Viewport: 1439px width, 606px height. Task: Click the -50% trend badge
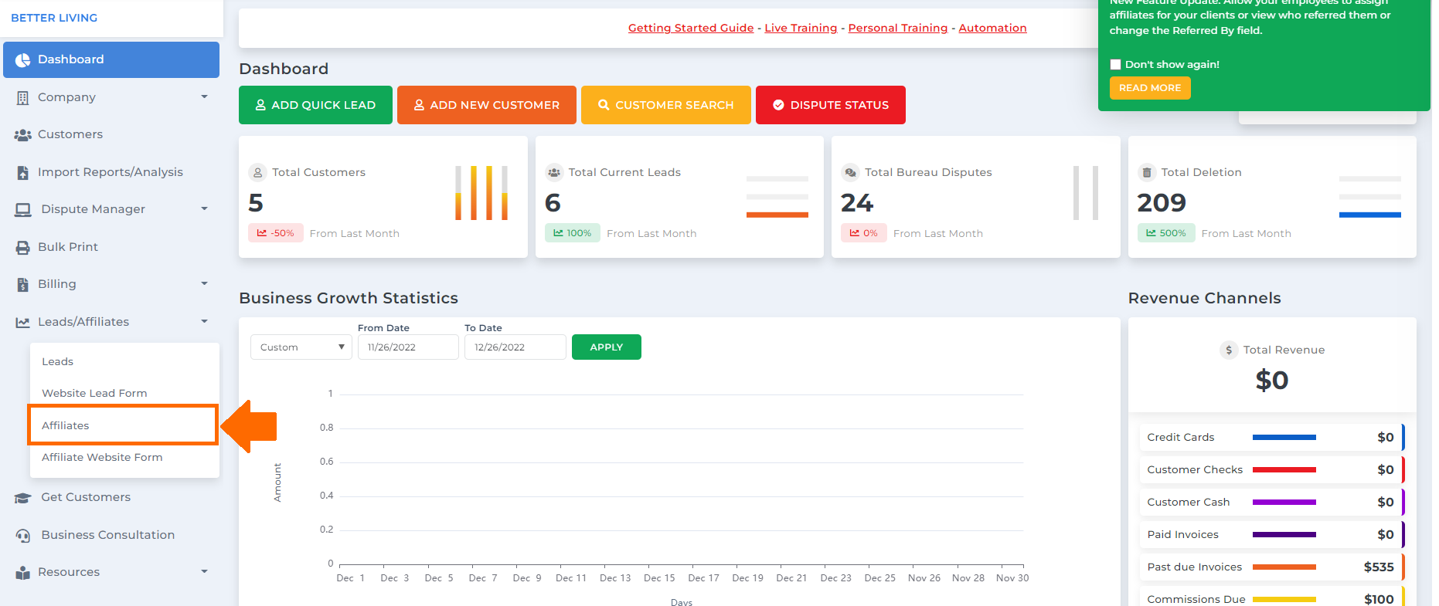(x=275, y=233)
